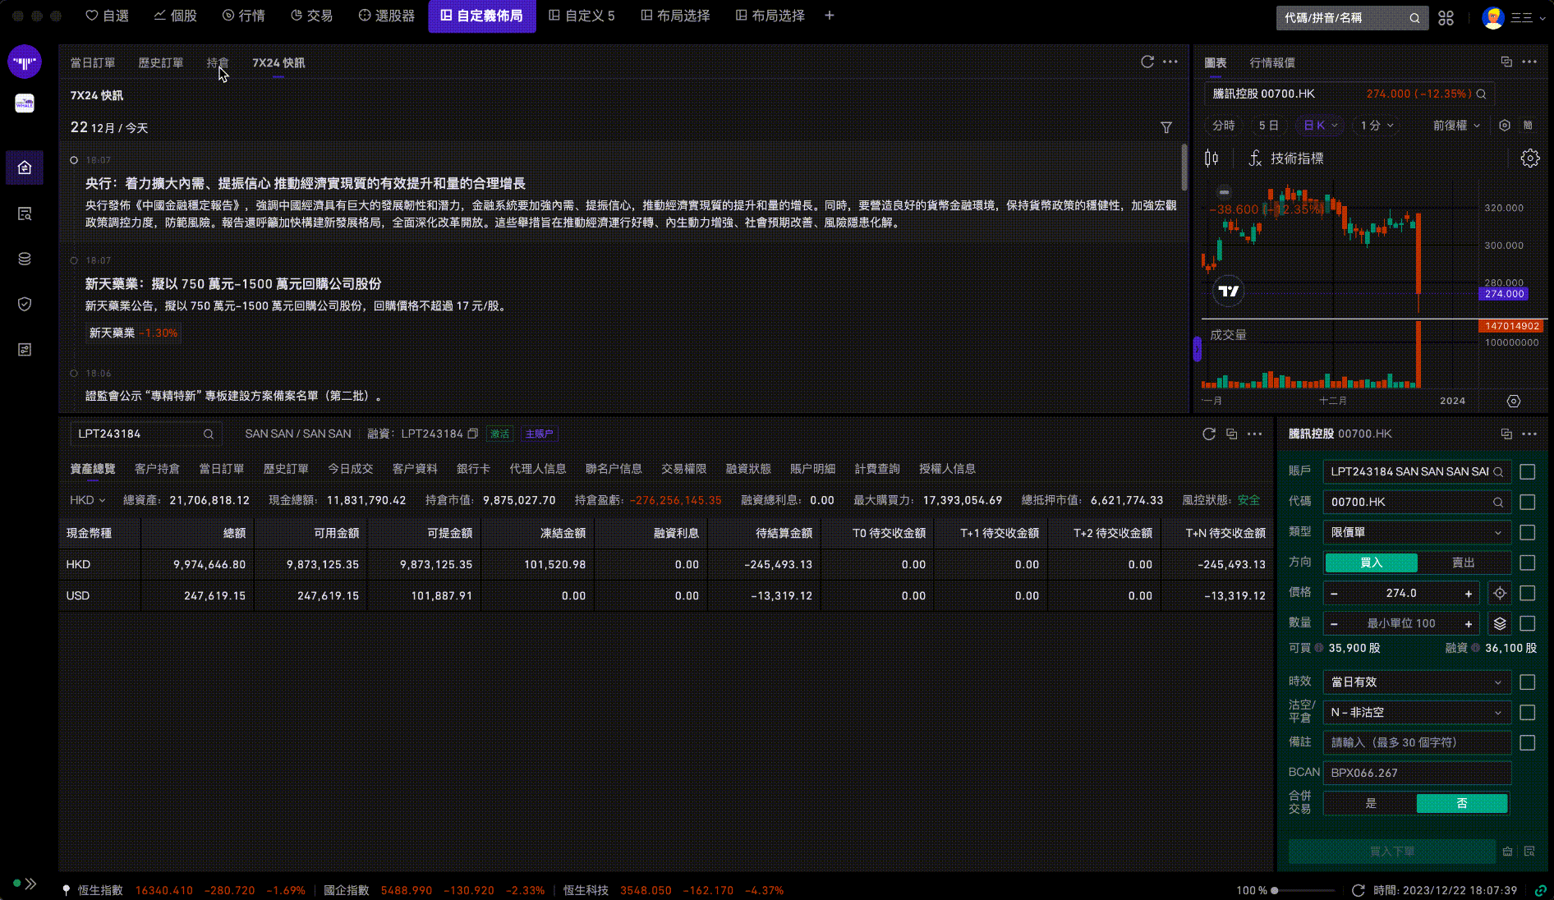Open the 日K period dropdown
Viewport: 1554px width, 900px height.
[1321, 126]
